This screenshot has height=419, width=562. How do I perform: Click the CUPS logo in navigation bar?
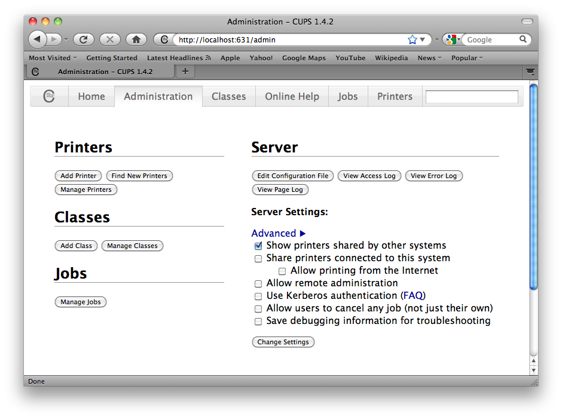49,96
